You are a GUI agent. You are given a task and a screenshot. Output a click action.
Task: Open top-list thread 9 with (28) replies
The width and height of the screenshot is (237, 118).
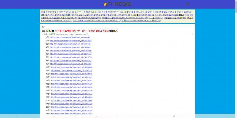[x=89, y=18]
